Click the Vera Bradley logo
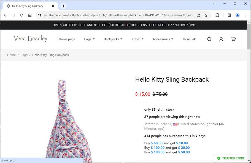This screenshot has width=251, height=163. (x=30, y=39)
